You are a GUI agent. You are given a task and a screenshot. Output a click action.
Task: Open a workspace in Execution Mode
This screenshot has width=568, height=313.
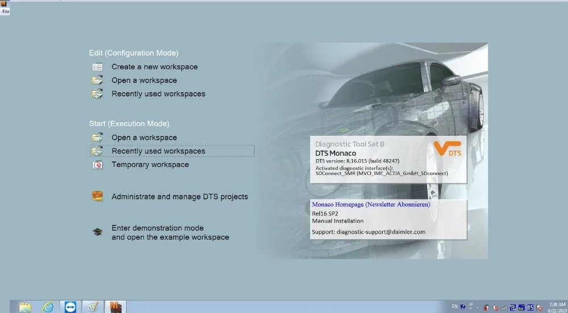point(144,137)
